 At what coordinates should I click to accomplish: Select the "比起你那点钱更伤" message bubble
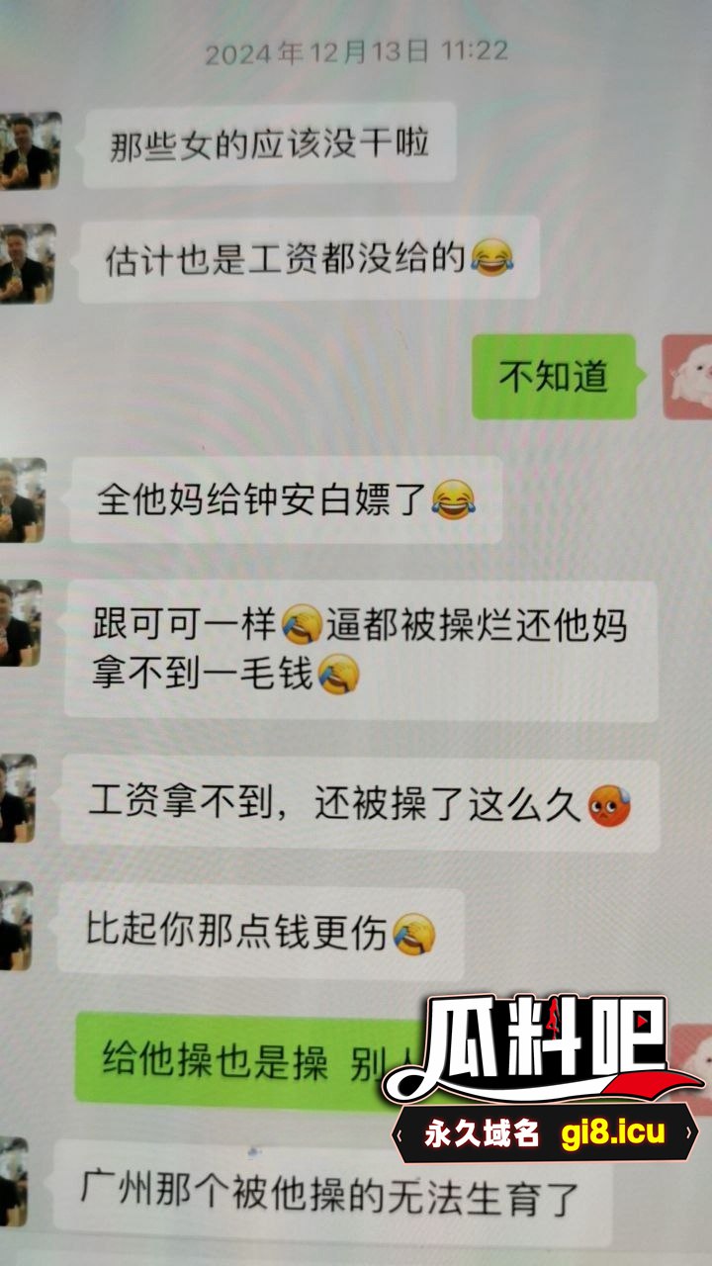[260, 934]
